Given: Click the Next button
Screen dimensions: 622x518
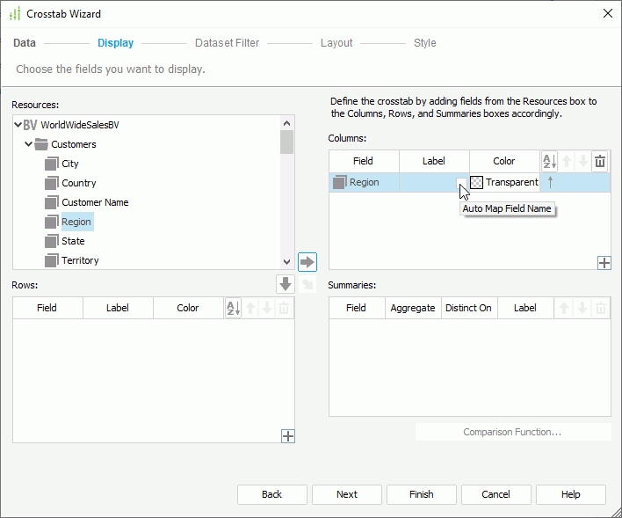Looking at the screenshot, I should tap(347, 494).
